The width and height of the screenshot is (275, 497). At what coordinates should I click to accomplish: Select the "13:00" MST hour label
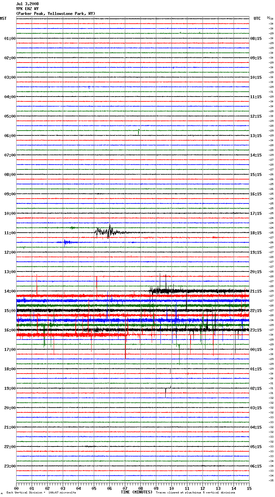[10, 272]
